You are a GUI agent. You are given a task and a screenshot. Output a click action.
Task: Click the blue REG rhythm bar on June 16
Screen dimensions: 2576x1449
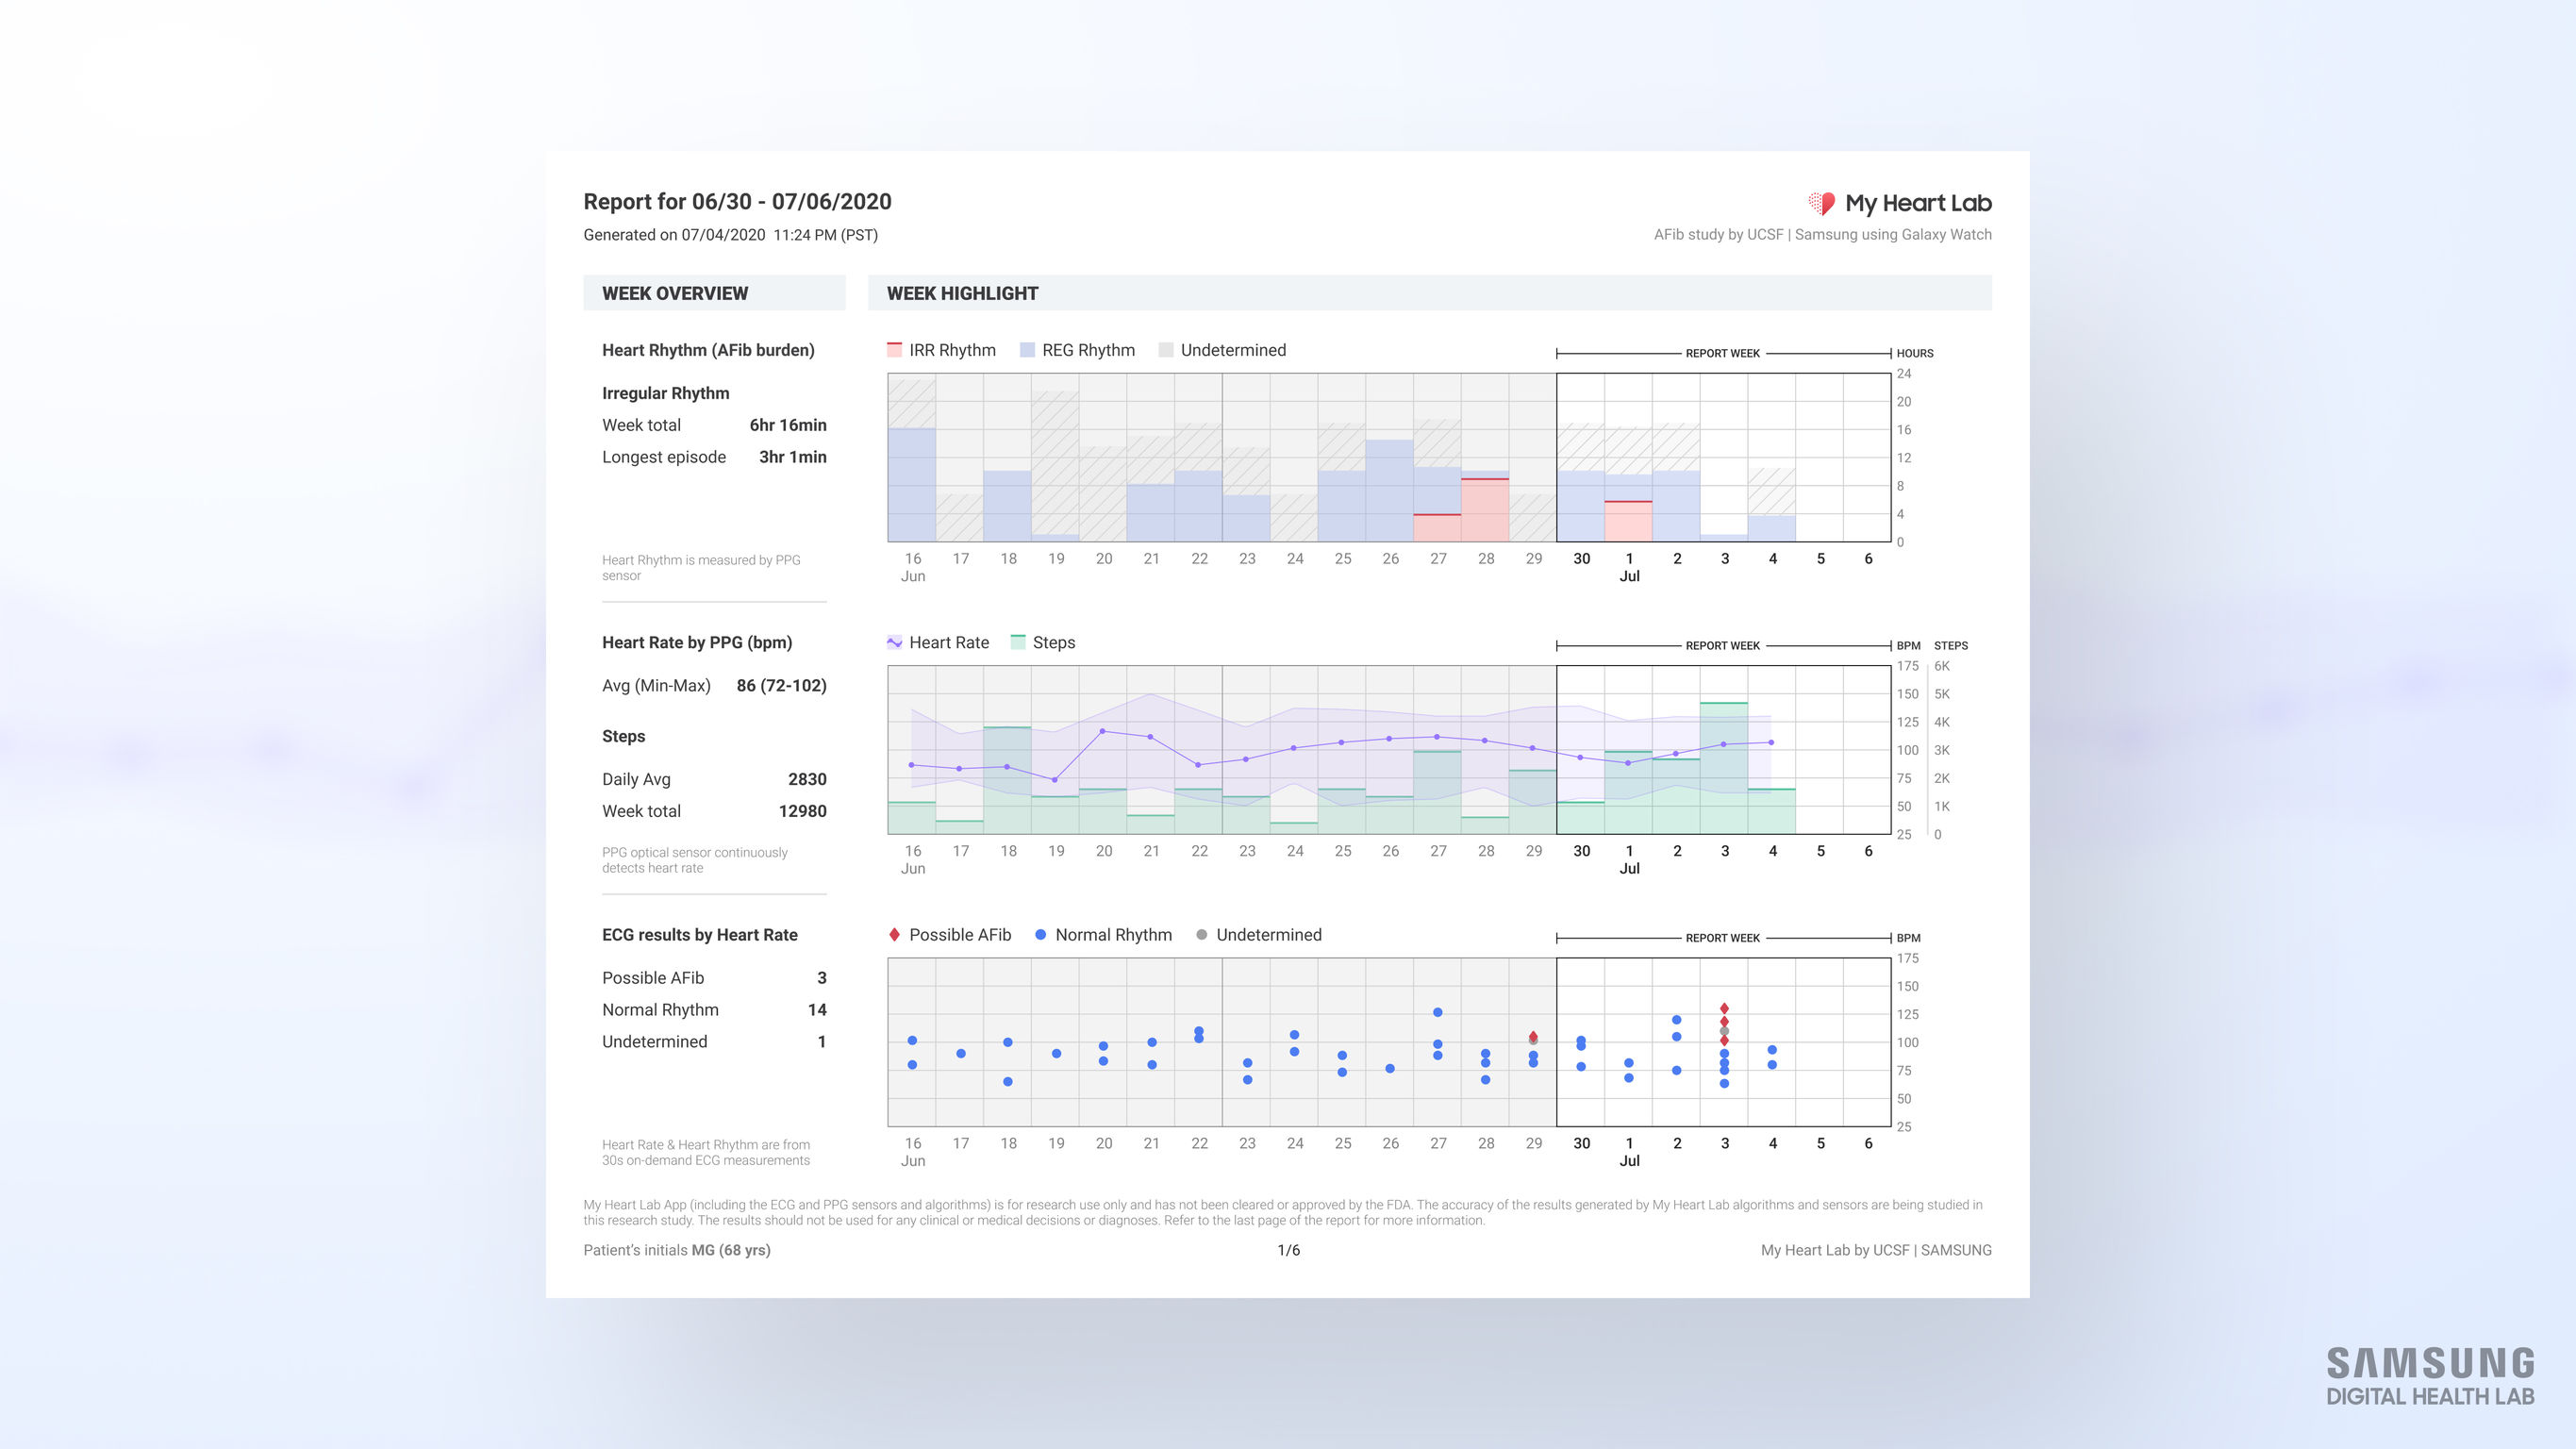pos(912,485)
